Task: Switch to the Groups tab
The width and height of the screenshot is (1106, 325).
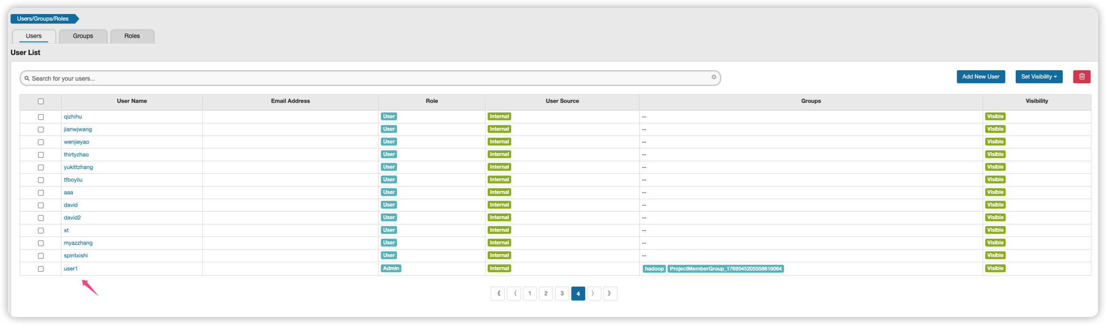Action: coord(83,36)
